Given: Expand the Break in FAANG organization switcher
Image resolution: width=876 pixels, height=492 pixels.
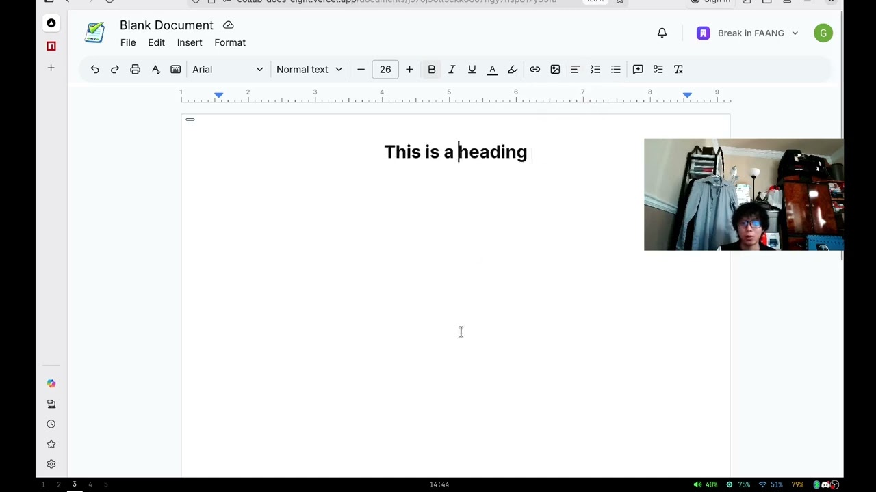Looking at the screenshot, I should click(747, 33).
